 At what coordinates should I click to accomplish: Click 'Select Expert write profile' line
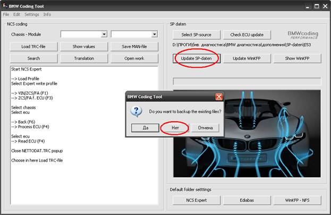34,84
